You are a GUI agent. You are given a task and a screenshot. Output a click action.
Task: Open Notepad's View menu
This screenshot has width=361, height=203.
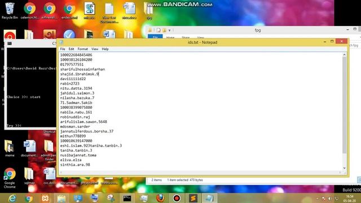click(95, 49)
